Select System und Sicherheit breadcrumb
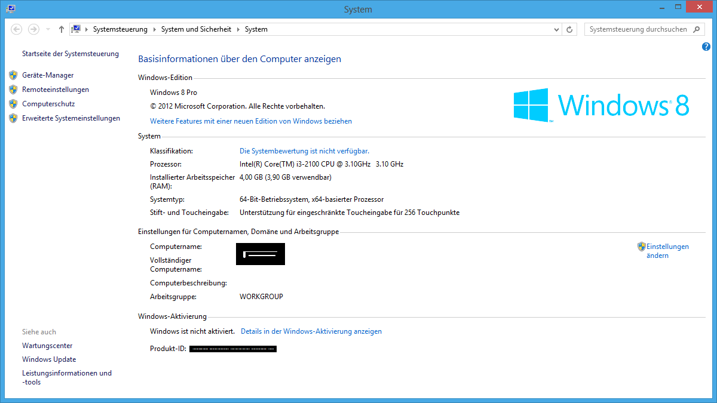The image size is (717, 403). [x=196, y=29]
